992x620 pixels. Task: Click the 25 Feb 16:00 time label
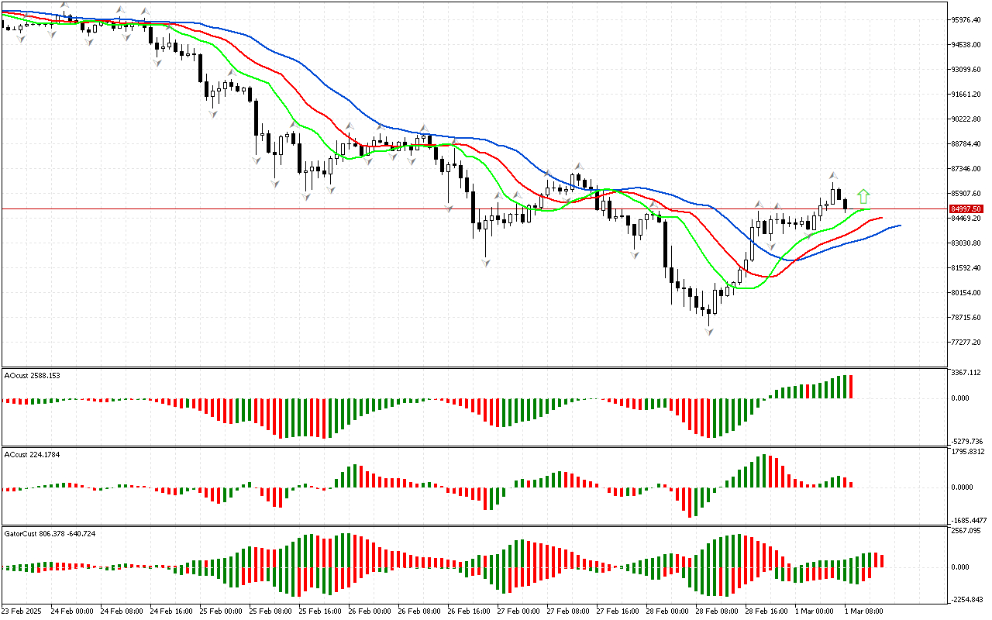(x=320, y=611)
